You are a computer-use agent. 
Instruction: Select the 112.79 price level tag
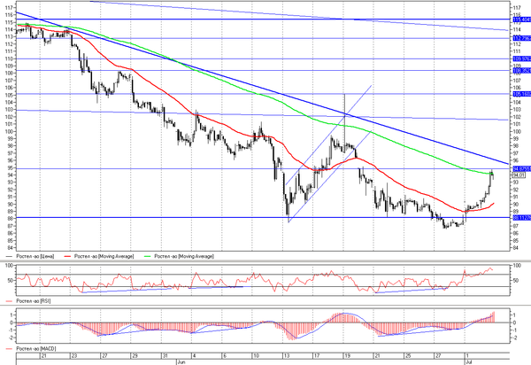pyautogui.click(x=521, y=38)
